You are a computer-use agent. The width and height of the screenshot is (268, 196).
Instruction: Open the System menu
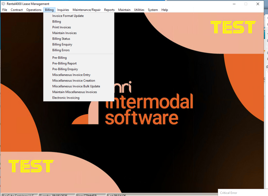coord(153,10)
